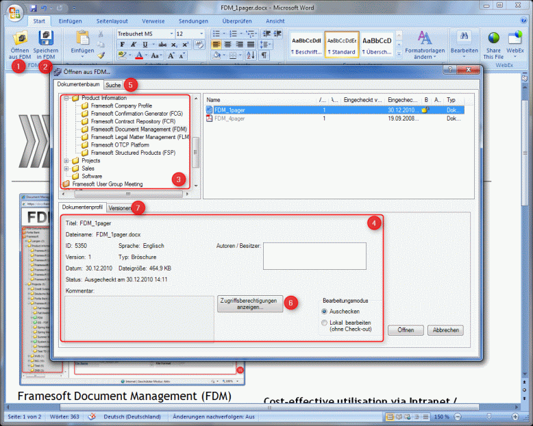533x426 pixels.
Task: Open font color dropdown arrow
Action: click(x=147, y=55)
